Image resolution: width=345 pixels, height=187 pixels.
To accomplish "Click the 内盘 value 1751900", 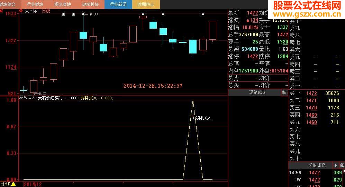I will [x=248, y=71].
